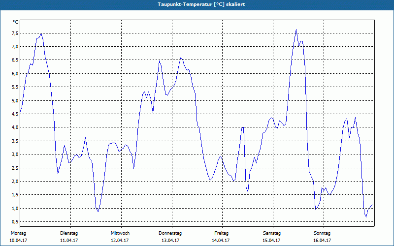
Task: Click the Sonntag axis label
Action: point(322,233)
